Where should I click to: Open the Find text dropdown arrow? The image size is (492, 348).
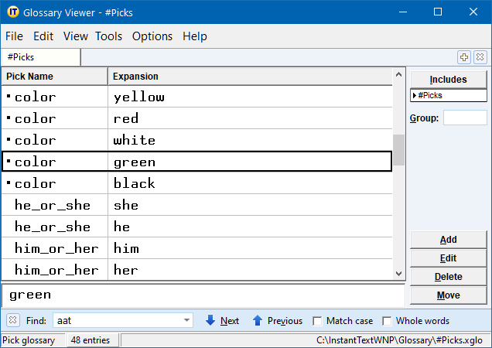click(186, 320)
